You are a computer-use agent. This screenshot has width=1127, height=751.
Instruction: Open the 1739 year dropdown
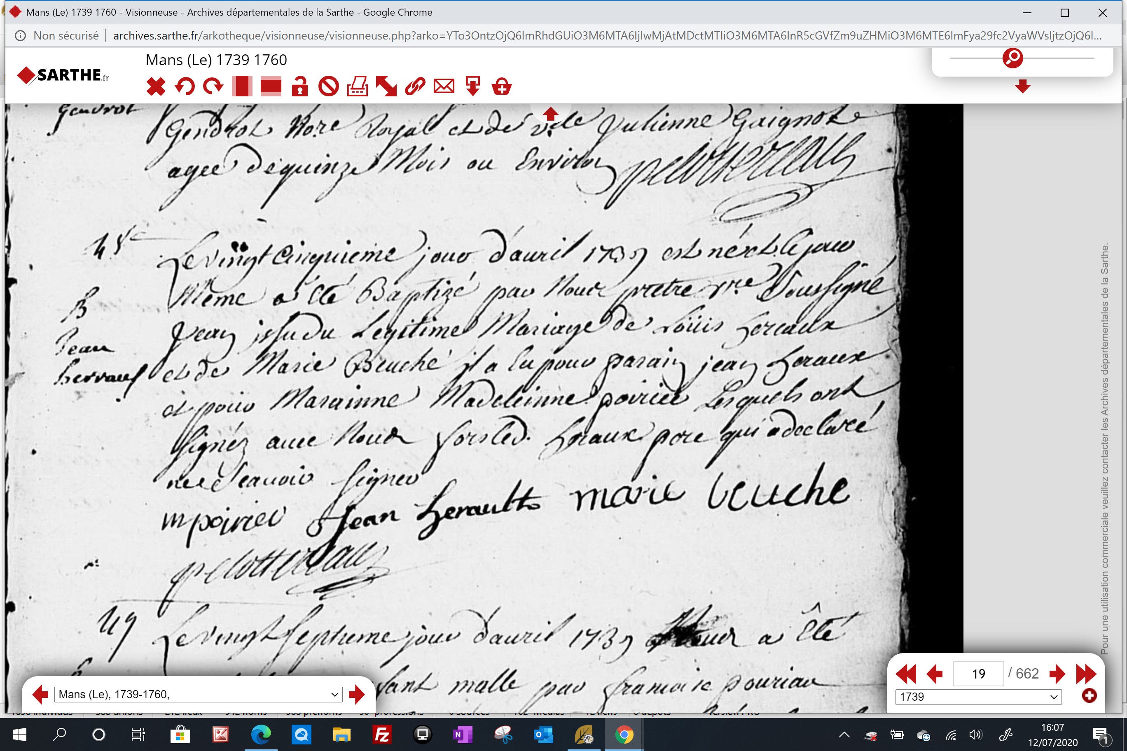click(978, 697)
